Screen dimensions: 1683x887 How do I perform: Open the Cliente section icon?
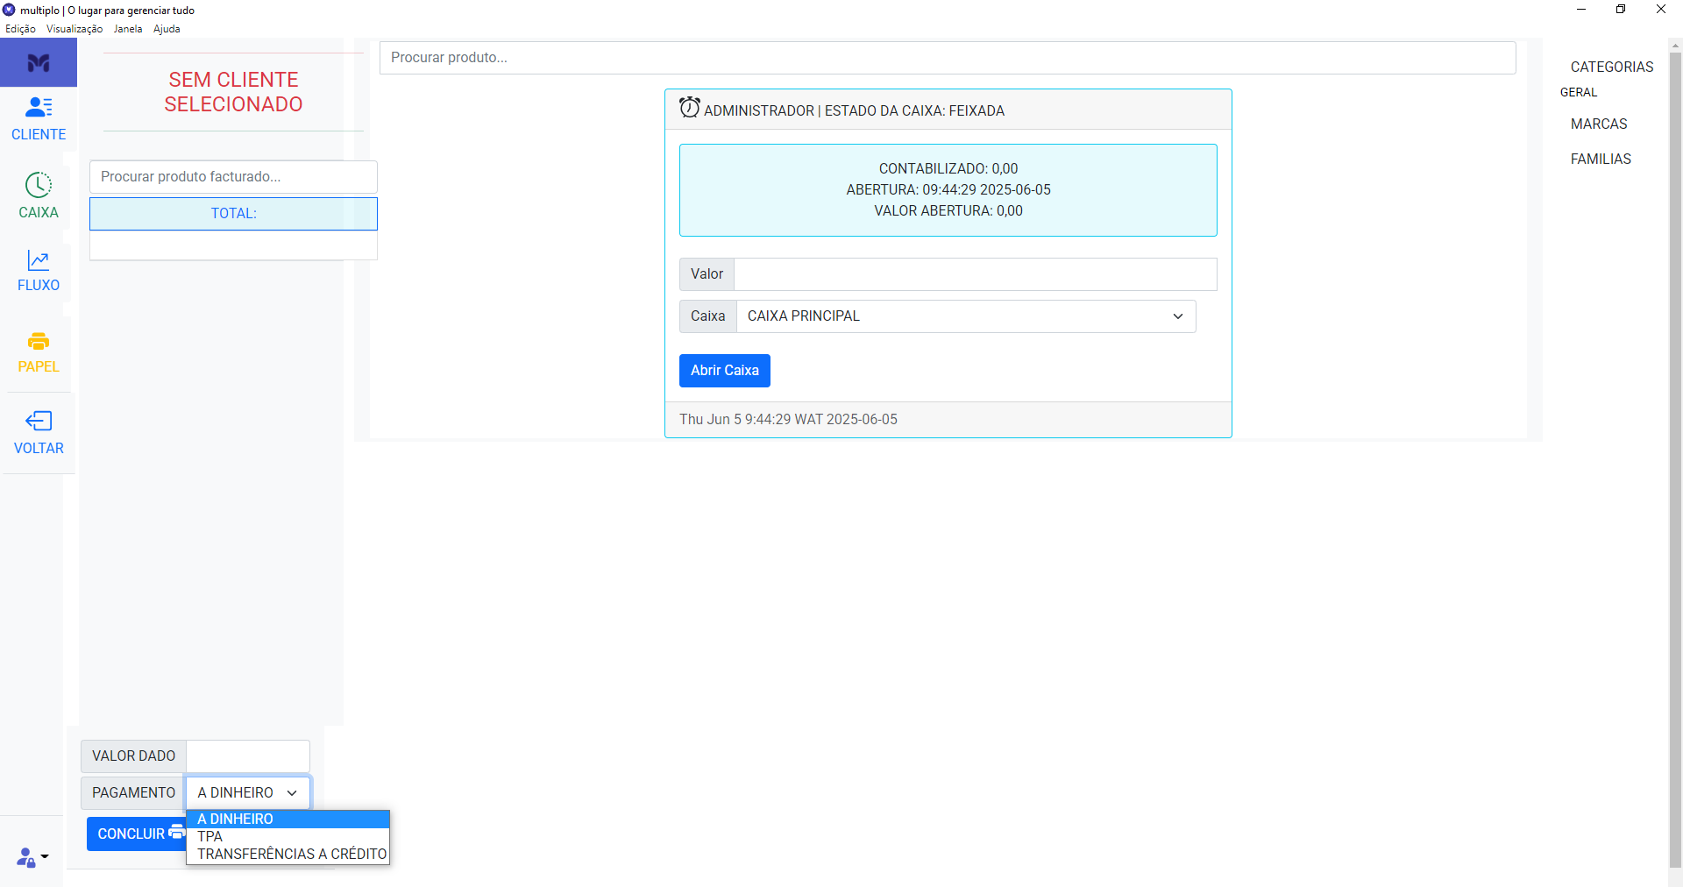click(x=39, y=108)
